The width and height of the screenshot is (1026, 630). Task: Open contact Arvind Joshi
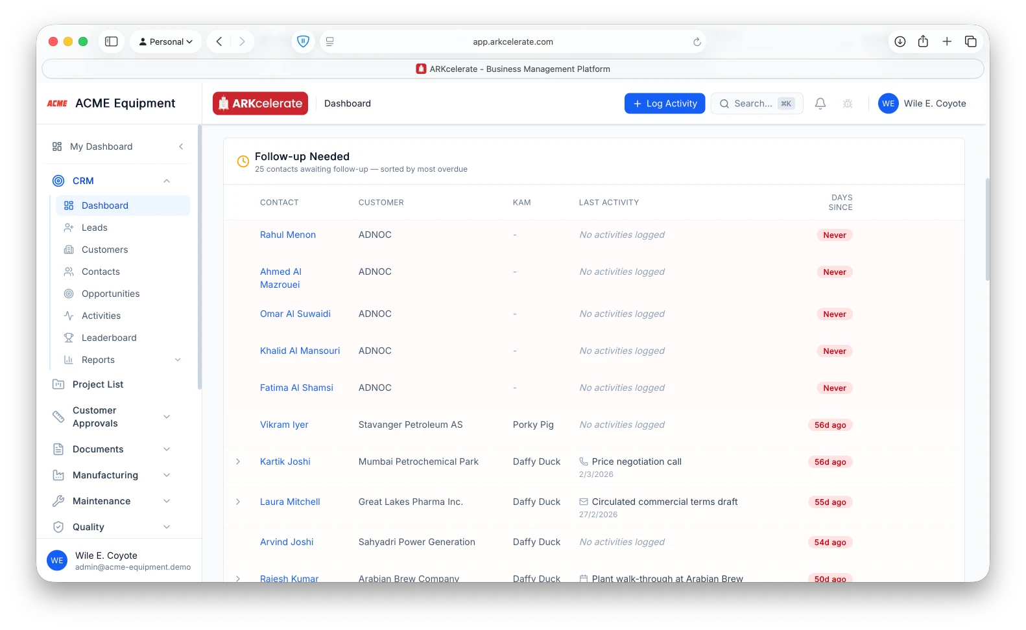287,542
